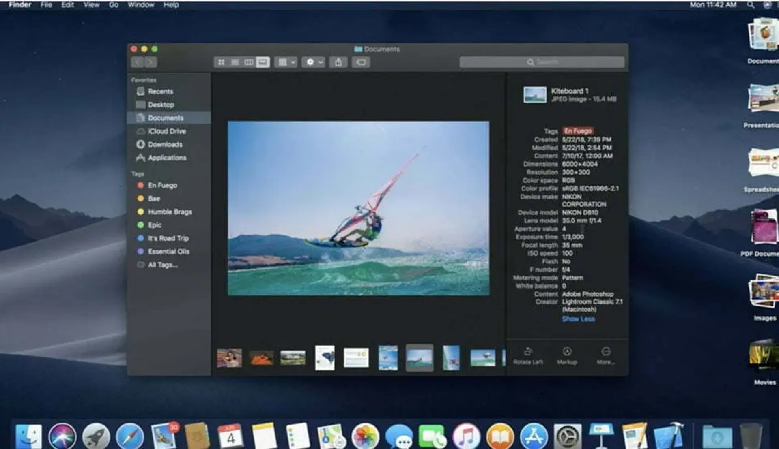Open the View menu
Image resolution: width=779 pixels, height=449 pixels.
[x=91, y=5]
